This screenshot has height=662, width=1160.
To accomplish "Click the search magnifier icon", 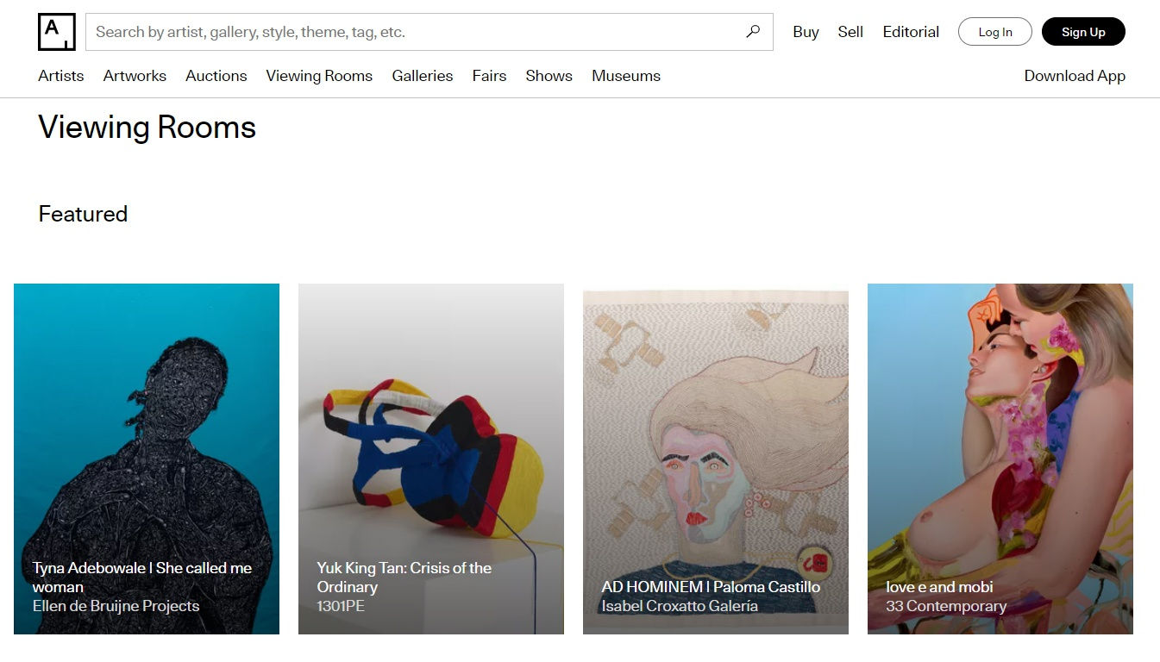I will point(753,32).
